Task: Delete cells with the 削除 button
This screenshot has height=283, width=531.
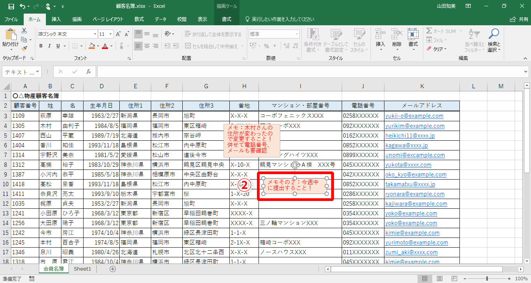Action: (397, 40)
